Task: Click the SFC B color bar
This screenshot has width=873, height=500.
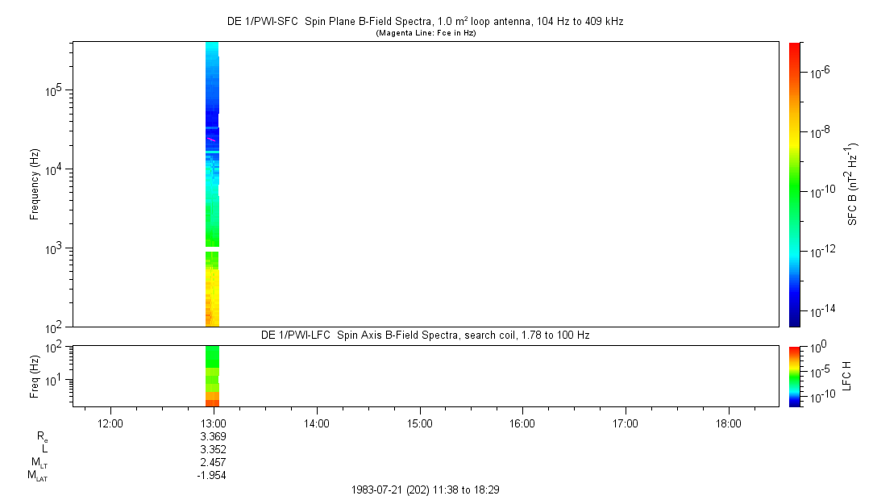Action: click(795, 184)
